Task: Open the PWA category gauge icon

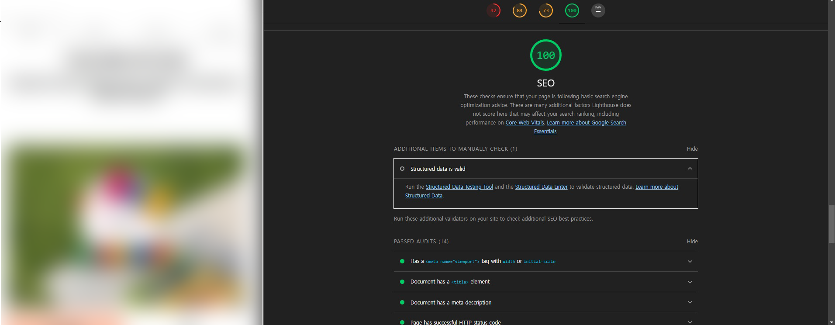Action: pos(598,10)
